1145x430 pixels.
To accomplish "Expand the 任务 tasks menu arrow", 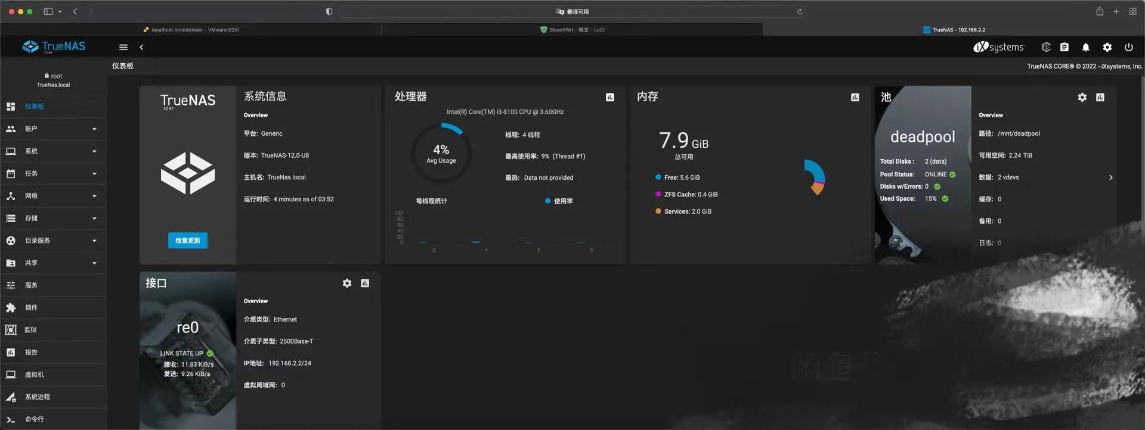I will pos(94,174).
